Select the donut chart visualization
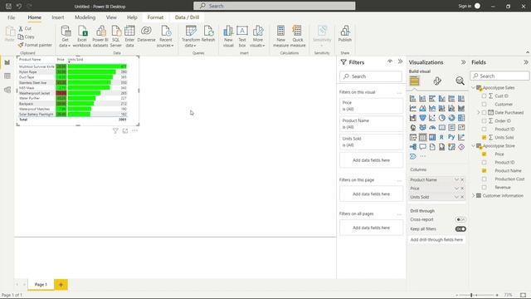 451,118
